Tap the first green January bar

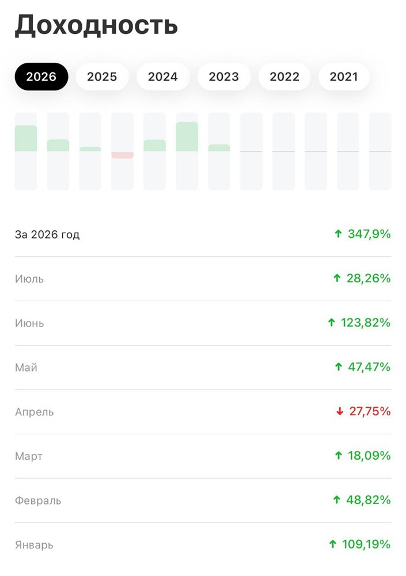click(x=26, y=138)
